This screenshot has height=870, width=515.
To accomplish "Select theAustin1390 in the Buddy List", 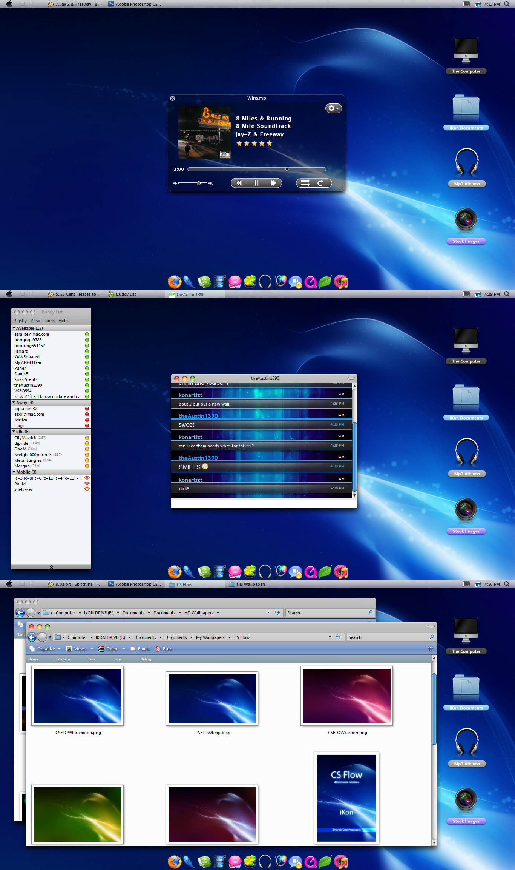I will point(51,385).
